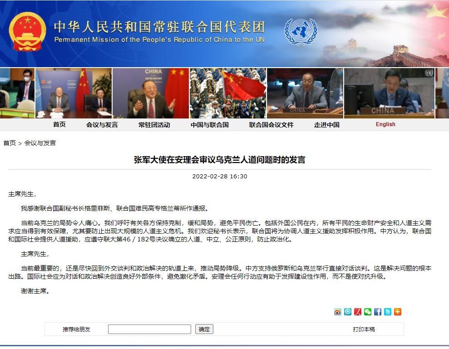Open more sharing options plus icon
Image resolution: width=449 pixels, height=349 pixels.
coord(398,312)
